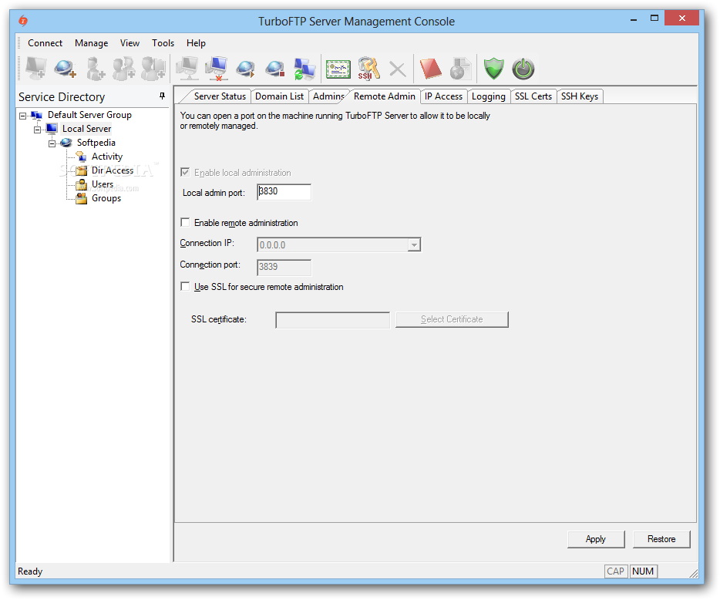
Task: Click the Activity node icon
Action: 81,157
